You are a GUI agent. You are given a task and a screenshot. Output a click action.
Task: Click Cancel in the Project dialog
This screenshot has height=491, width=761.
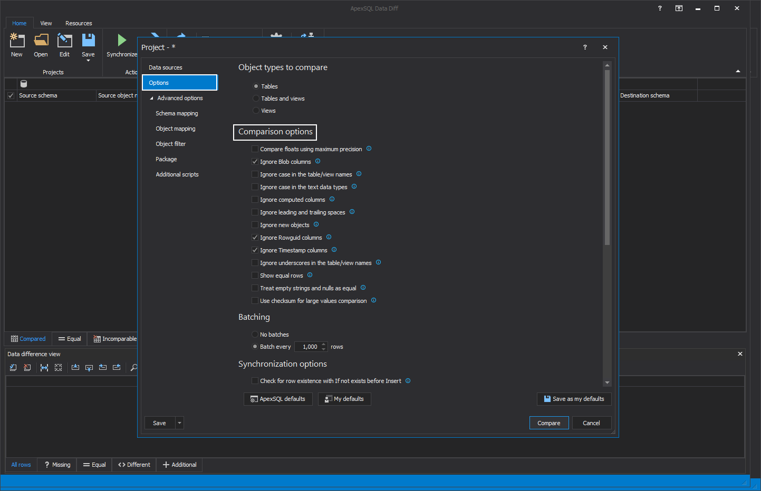click(591, 423)
